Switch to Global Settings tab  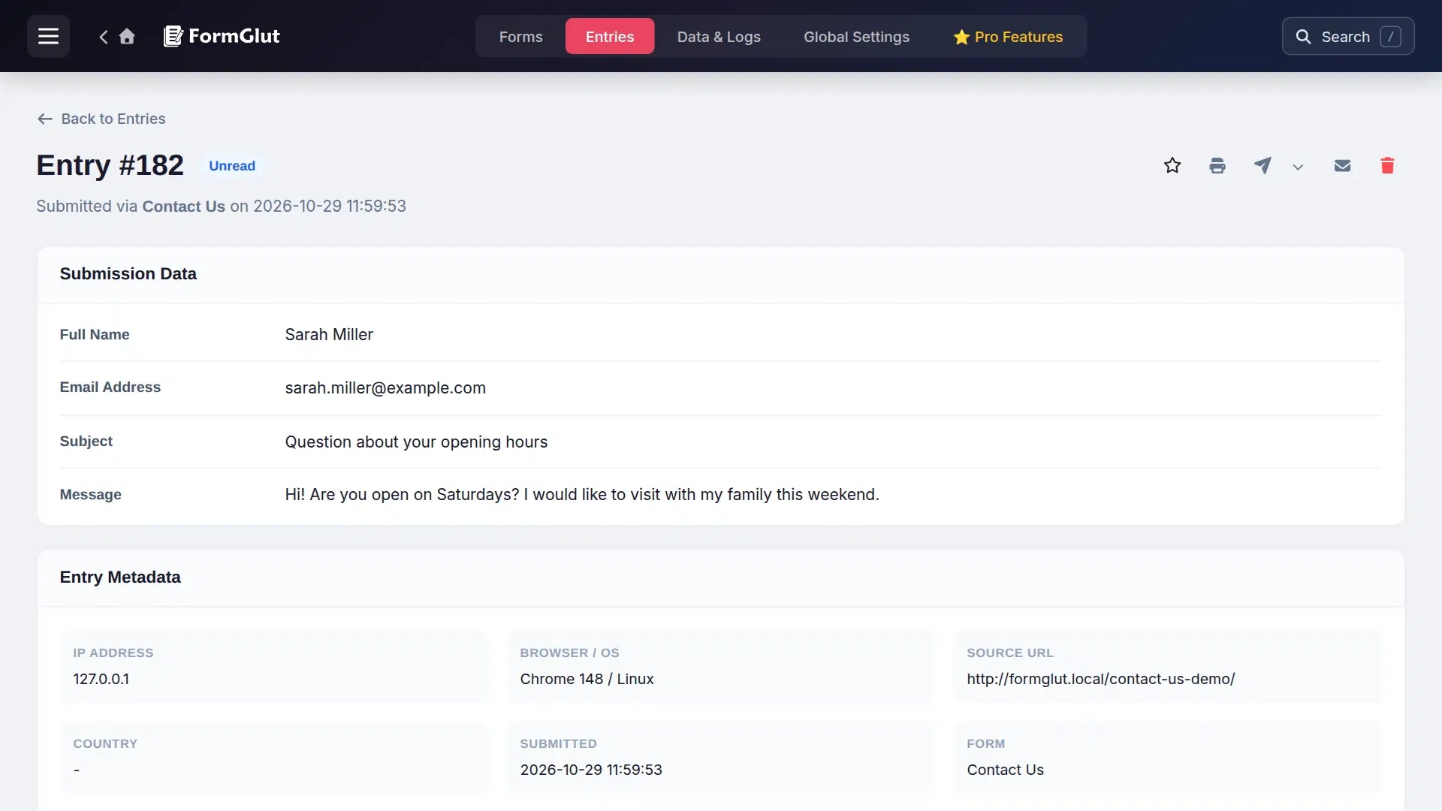(856, 37)
